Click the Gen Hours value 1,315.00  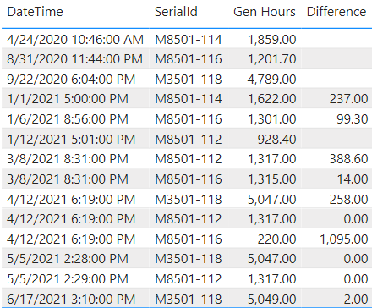point(272,179)
